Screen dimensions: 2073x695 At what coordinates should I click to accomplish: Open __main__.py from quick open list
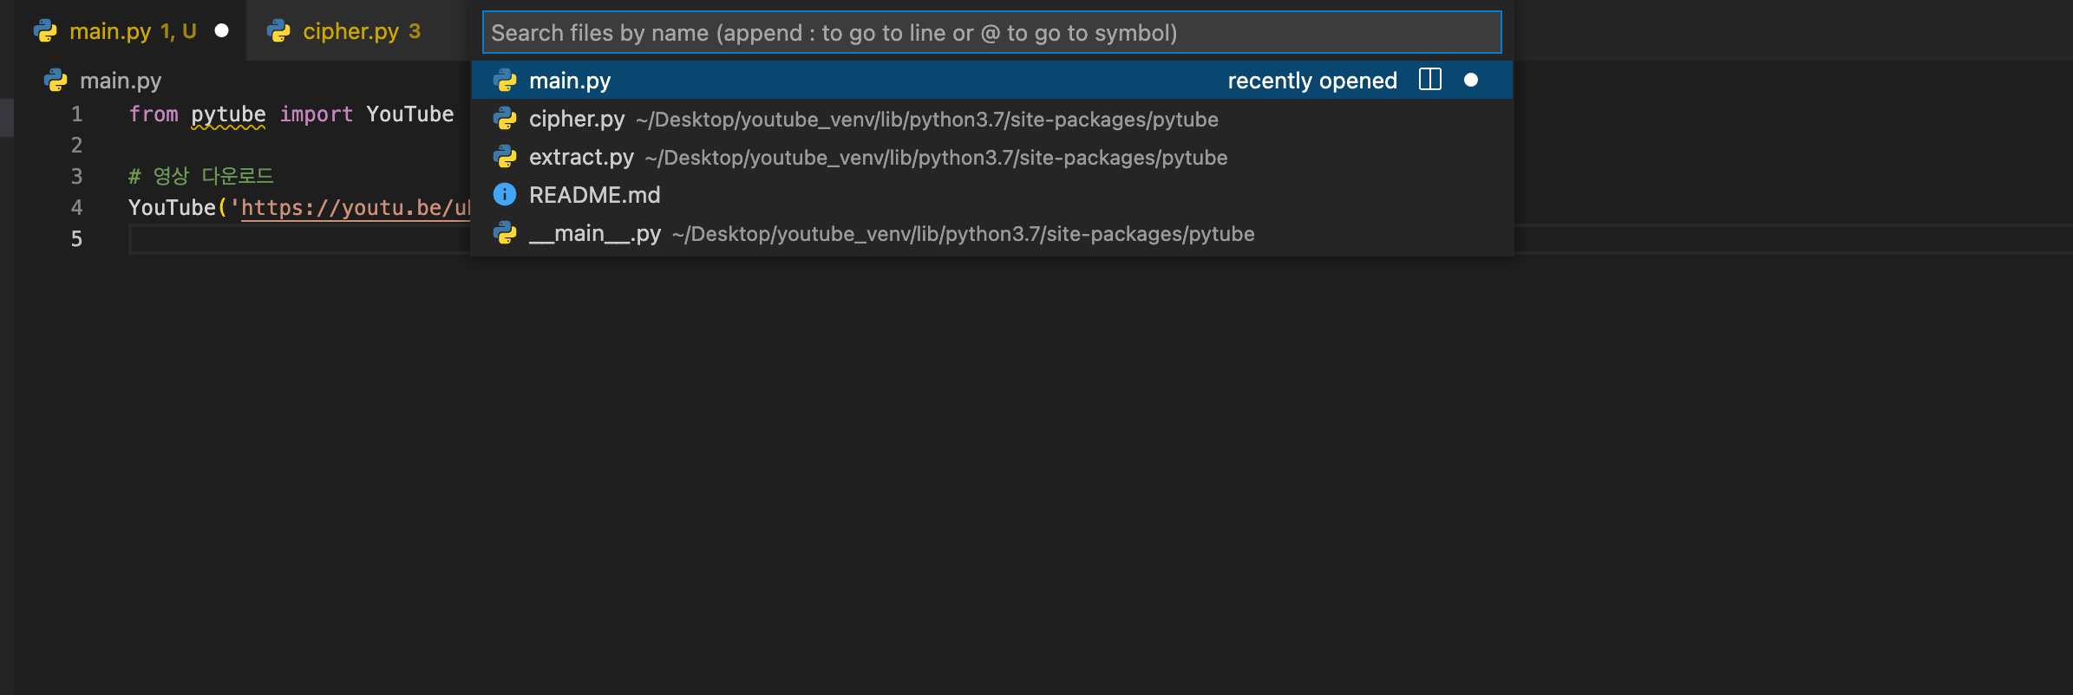pyautogui.click(x=991, y=233)
